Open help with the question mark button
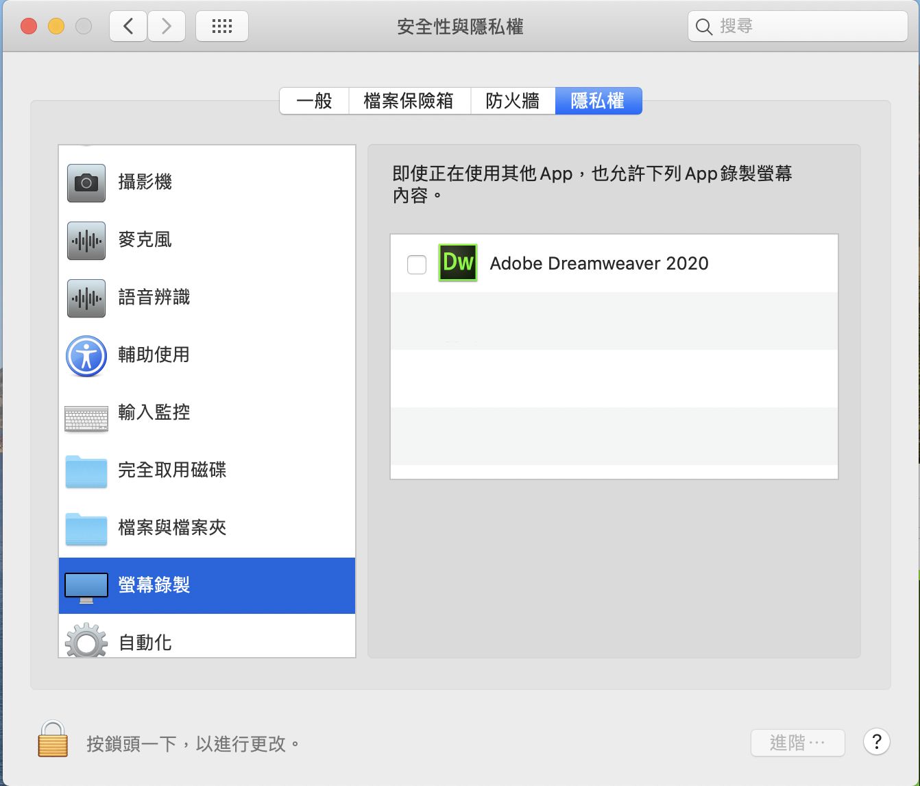The height and width of the screenshot is (786, 920). [x=877, y=742]
